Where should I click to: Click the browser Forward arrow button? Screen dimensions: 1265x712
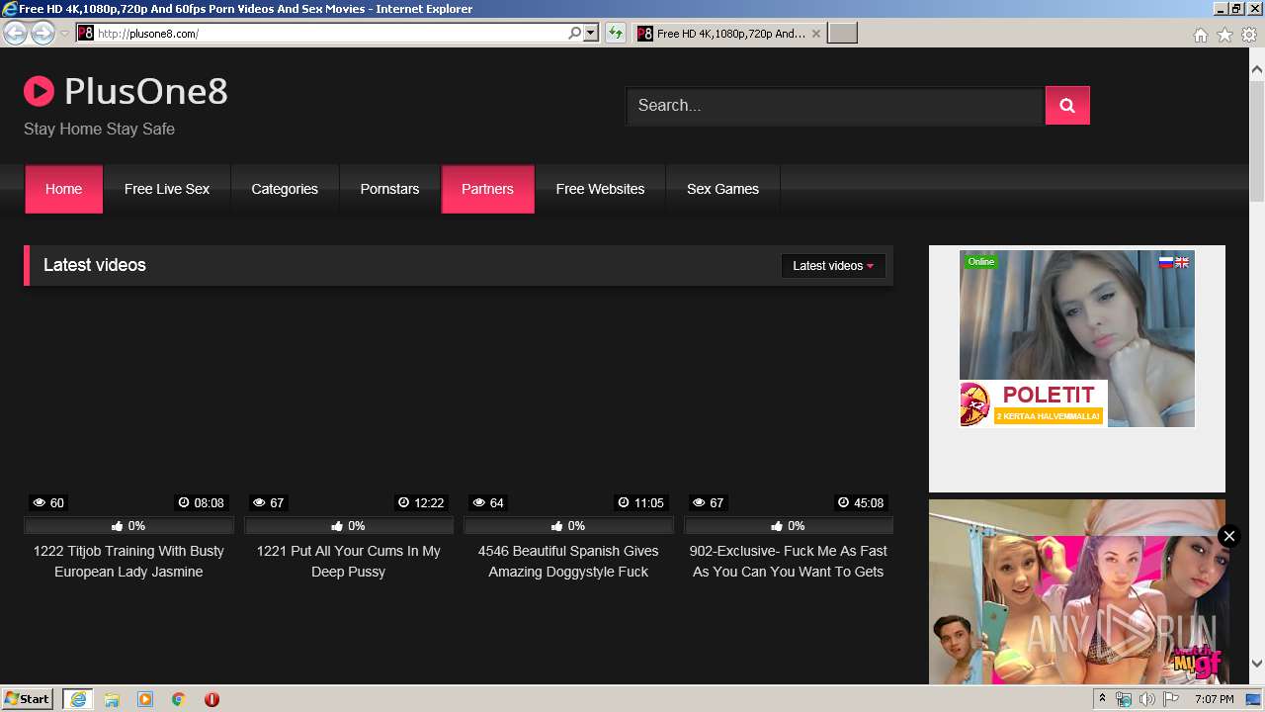pyautogui.click(x=42, y=34)
